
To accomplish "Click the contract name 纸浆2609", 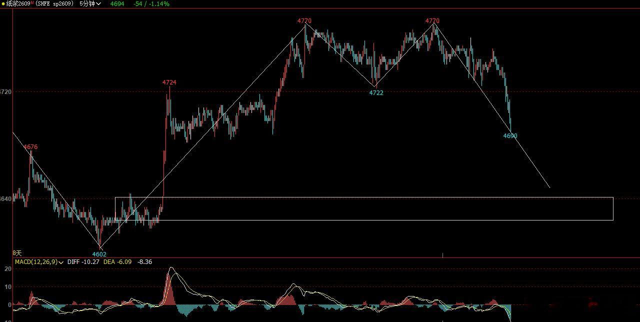I will click(18, 3).
